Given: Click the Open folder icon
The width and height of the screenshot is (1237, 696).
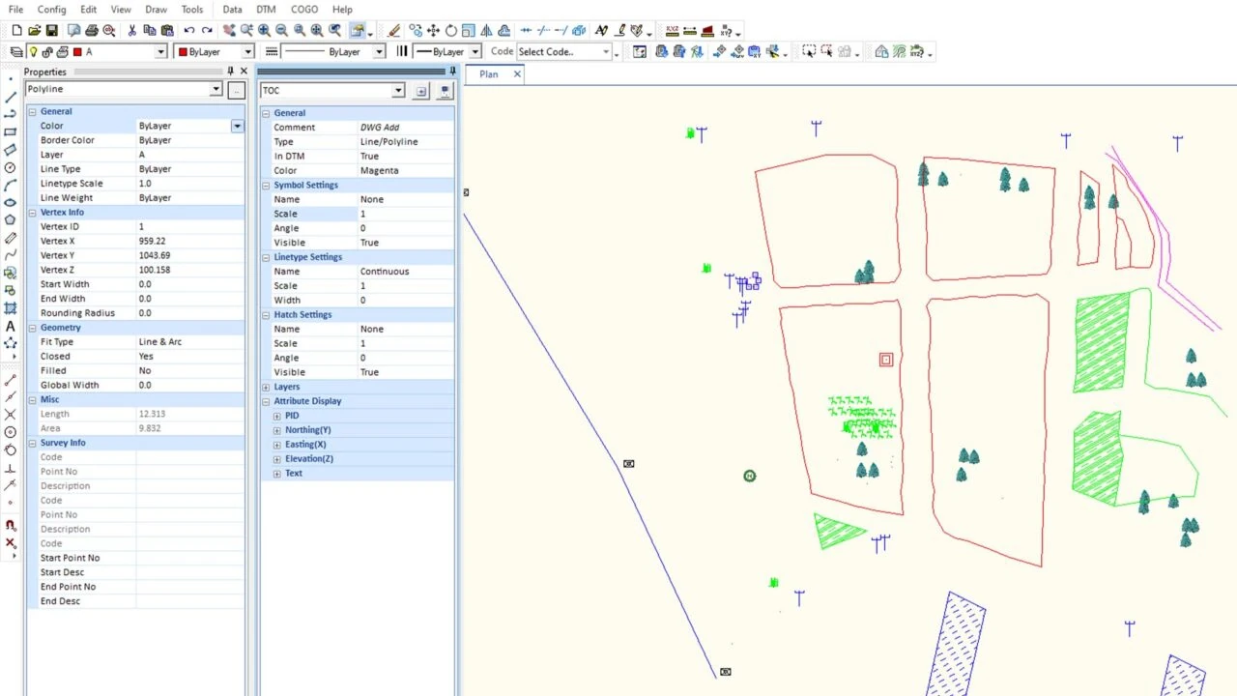Looking at the screenshot, I should [34, 31].
